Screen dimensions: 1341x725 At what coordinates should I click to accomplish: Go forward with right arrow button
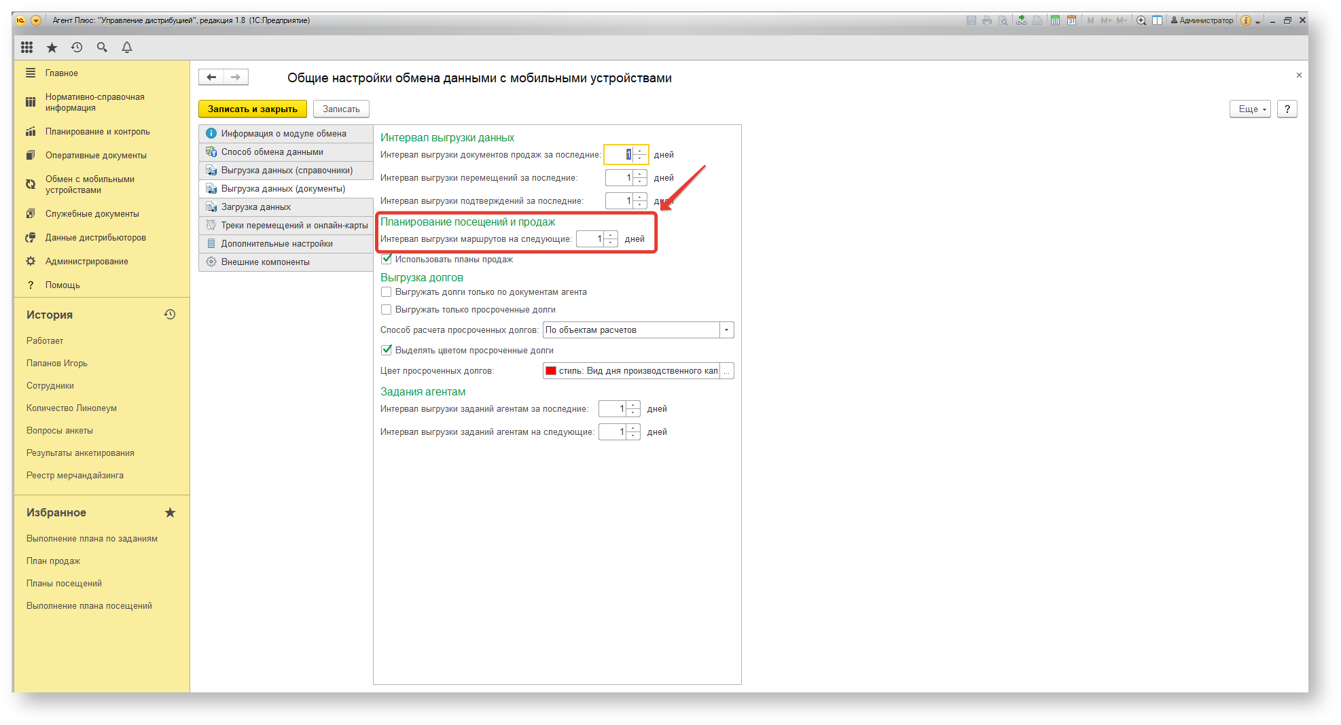pyautogui.click(x=236, y=77)
